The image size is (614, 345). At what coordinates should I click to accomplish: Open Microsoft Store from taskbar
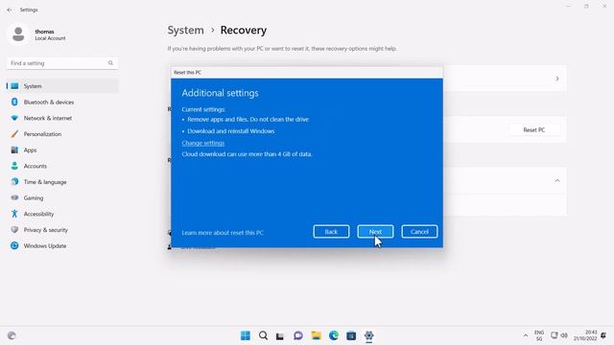click(351, 335)
